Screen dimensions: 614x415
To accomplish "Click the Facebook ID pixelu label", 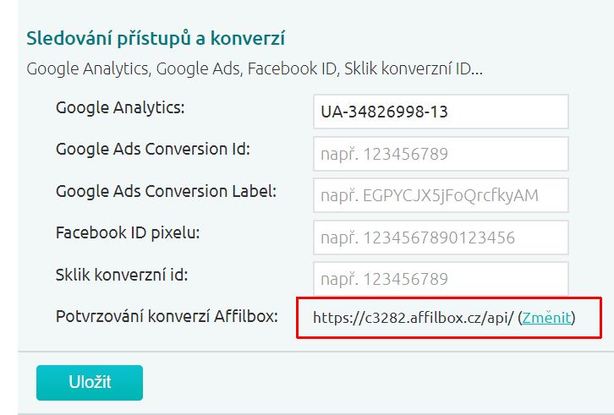I will (x=128, y=233).
